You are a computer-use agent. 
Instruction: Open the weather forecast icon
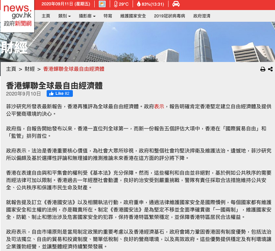pyautogui.click(x=102, y=4)
